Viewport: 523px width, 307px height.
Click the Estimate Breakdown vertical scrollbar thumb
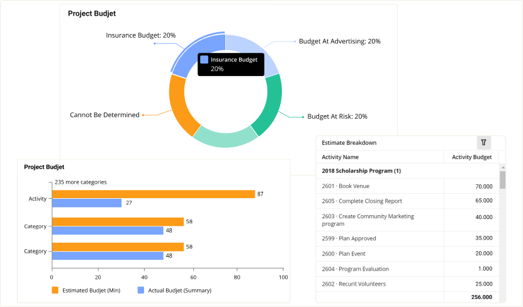tap(502, 181)
